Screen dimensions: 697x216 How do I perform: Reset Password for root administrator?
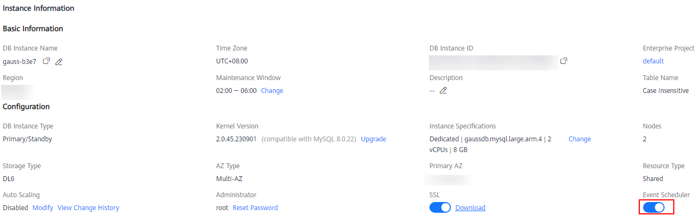[255, 208]
